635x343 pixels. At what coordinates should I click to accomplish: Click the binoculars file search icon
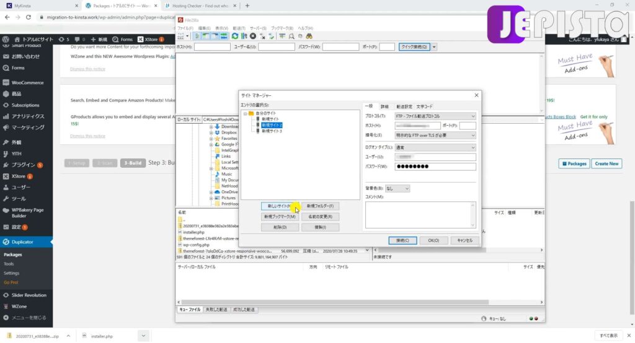309,37
